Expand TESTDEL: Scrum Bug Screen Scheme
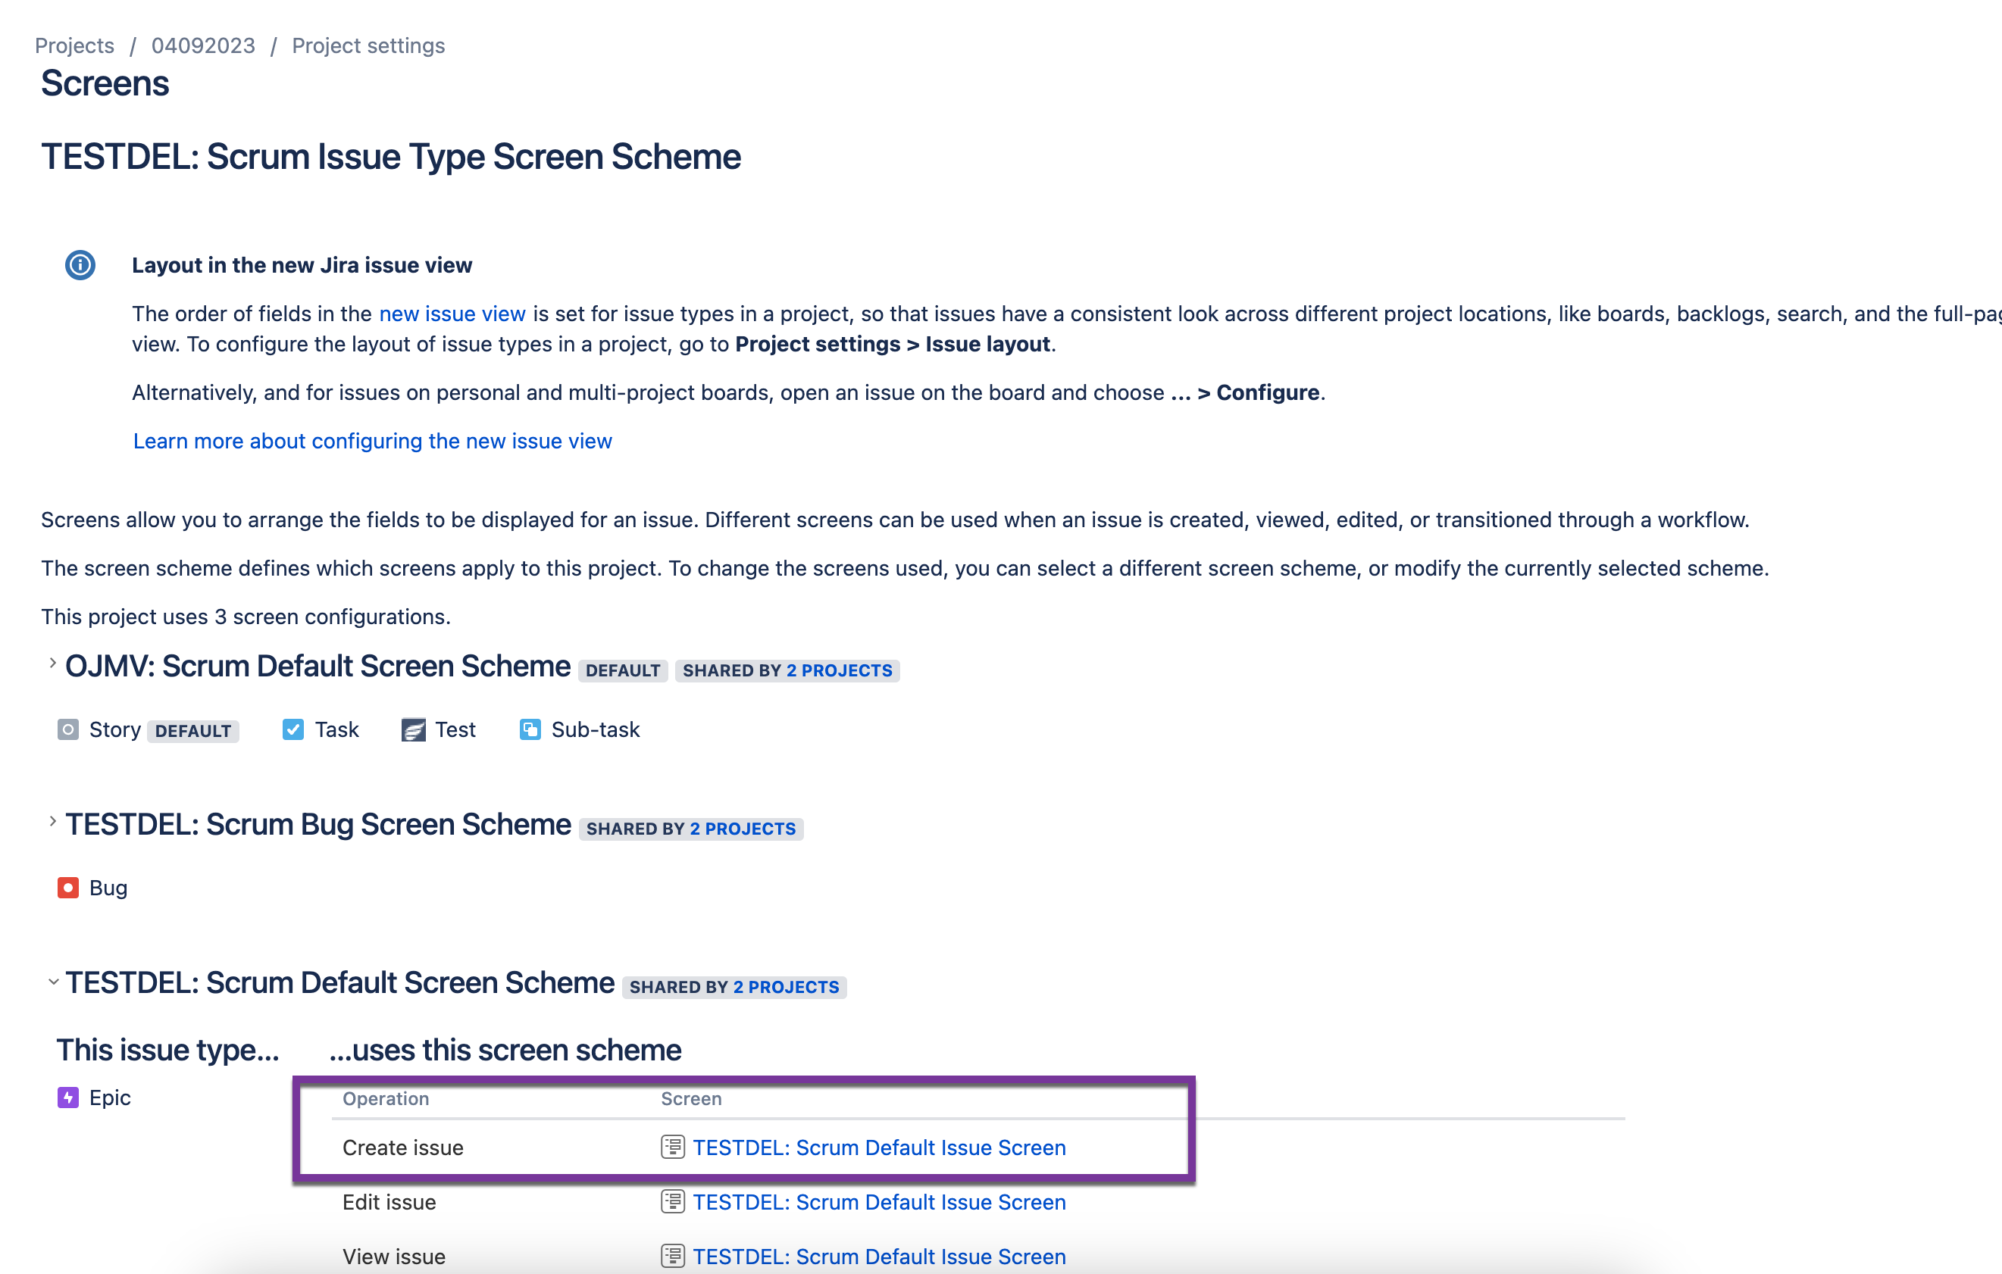Image resolution: width=2002 pixels, height=1274 pixels. (x=52, y=821)
